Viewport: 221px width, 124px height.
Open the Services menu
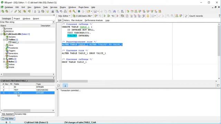(x=54, y=7)
